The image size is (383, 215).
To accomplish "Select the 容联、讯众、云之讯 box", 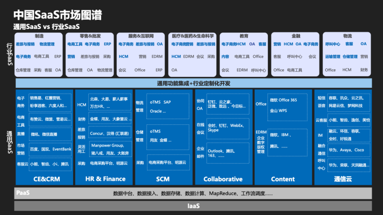I will [x=349, y=102].
